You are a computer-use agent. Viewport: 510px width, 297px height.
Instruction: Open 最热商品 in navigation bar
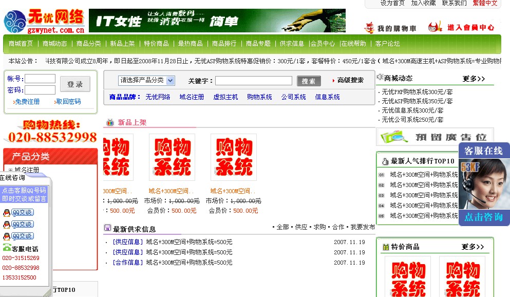190,44
